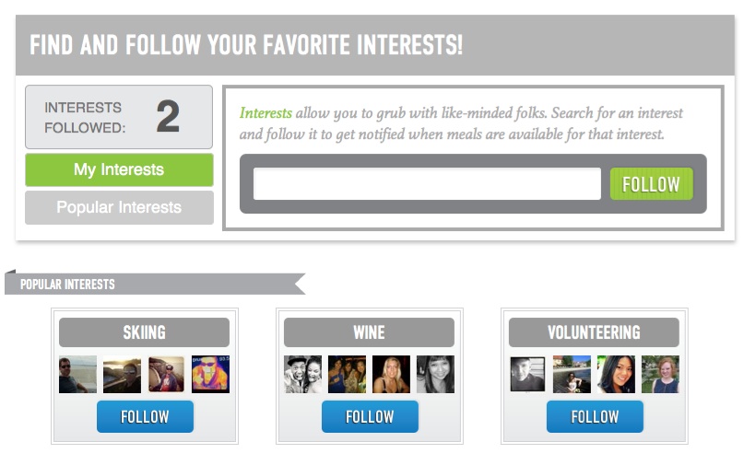744x465 pixels.
Task: Select first black-and-white Volunteering member photo
Action: pyautogui.click(x=527, y=375)
